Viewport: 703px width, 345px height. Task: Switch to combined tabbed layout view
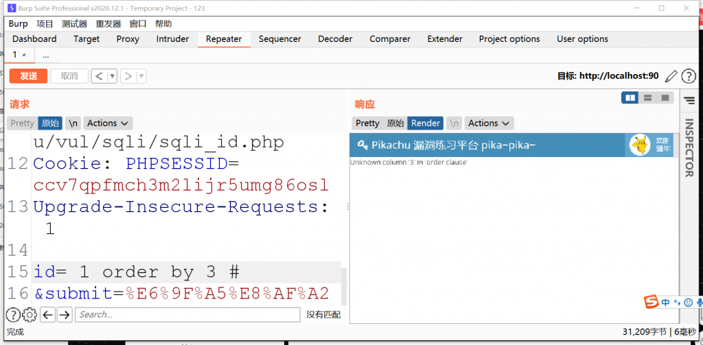(x=665, y=98)
